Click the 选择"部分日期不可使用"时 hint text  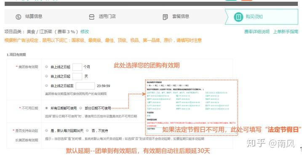(91, 116)
